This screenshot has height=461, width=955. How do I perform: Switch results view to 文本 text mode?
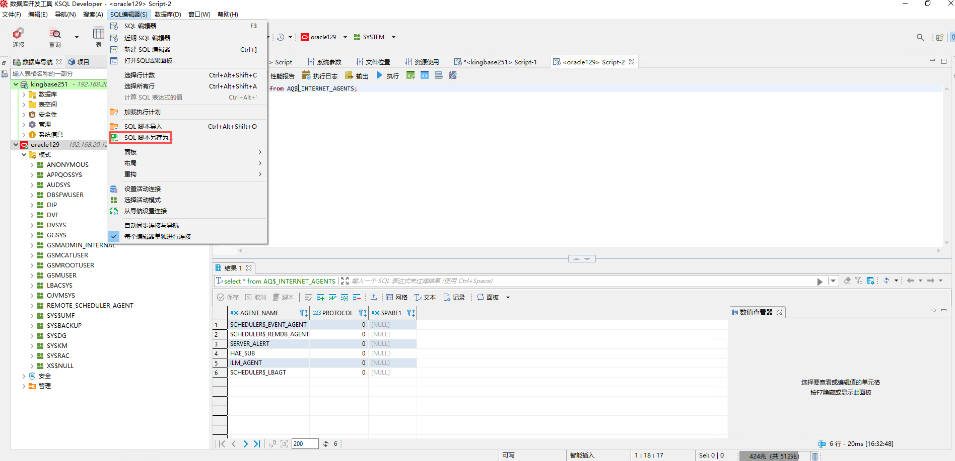(425, 298)
